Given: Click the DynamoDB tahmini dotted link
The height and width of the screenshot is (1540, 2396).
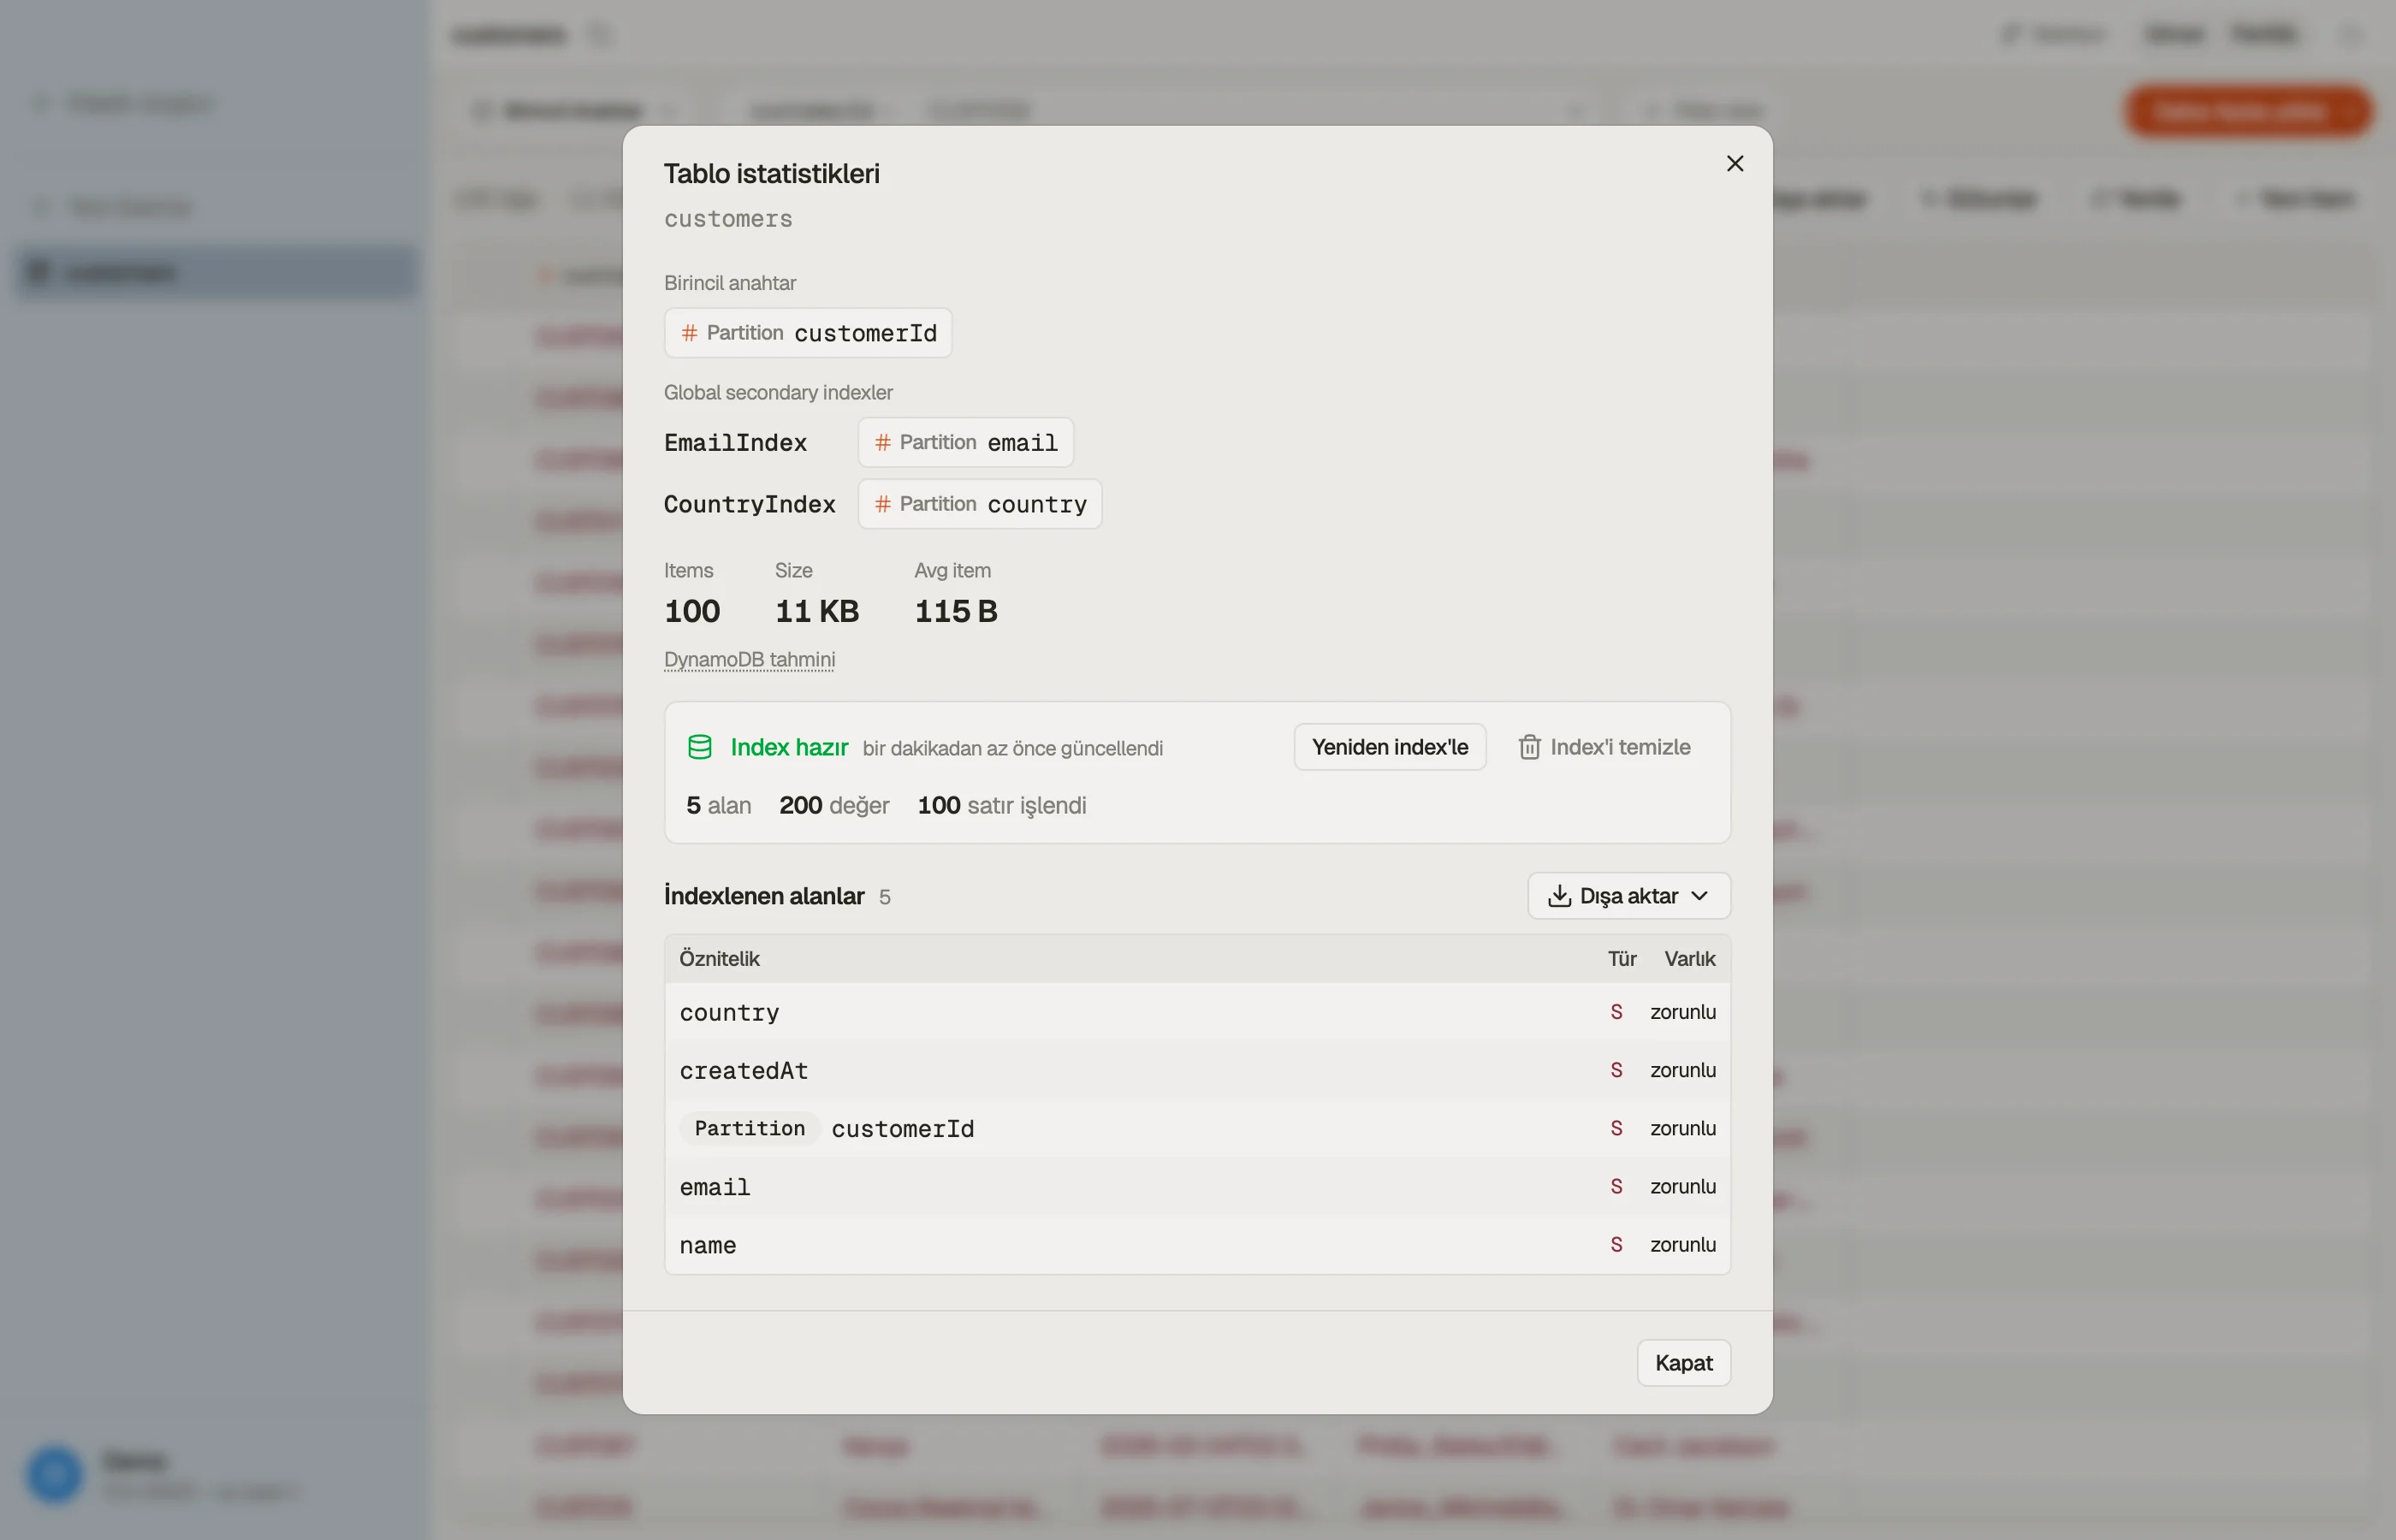Looking at the screenshot, I should tap(749, 660).
